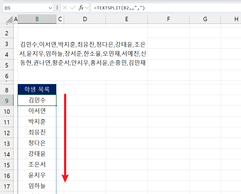Select row 11 header
The width and height of the screenshot is (241, 194).
coord(7,122)
